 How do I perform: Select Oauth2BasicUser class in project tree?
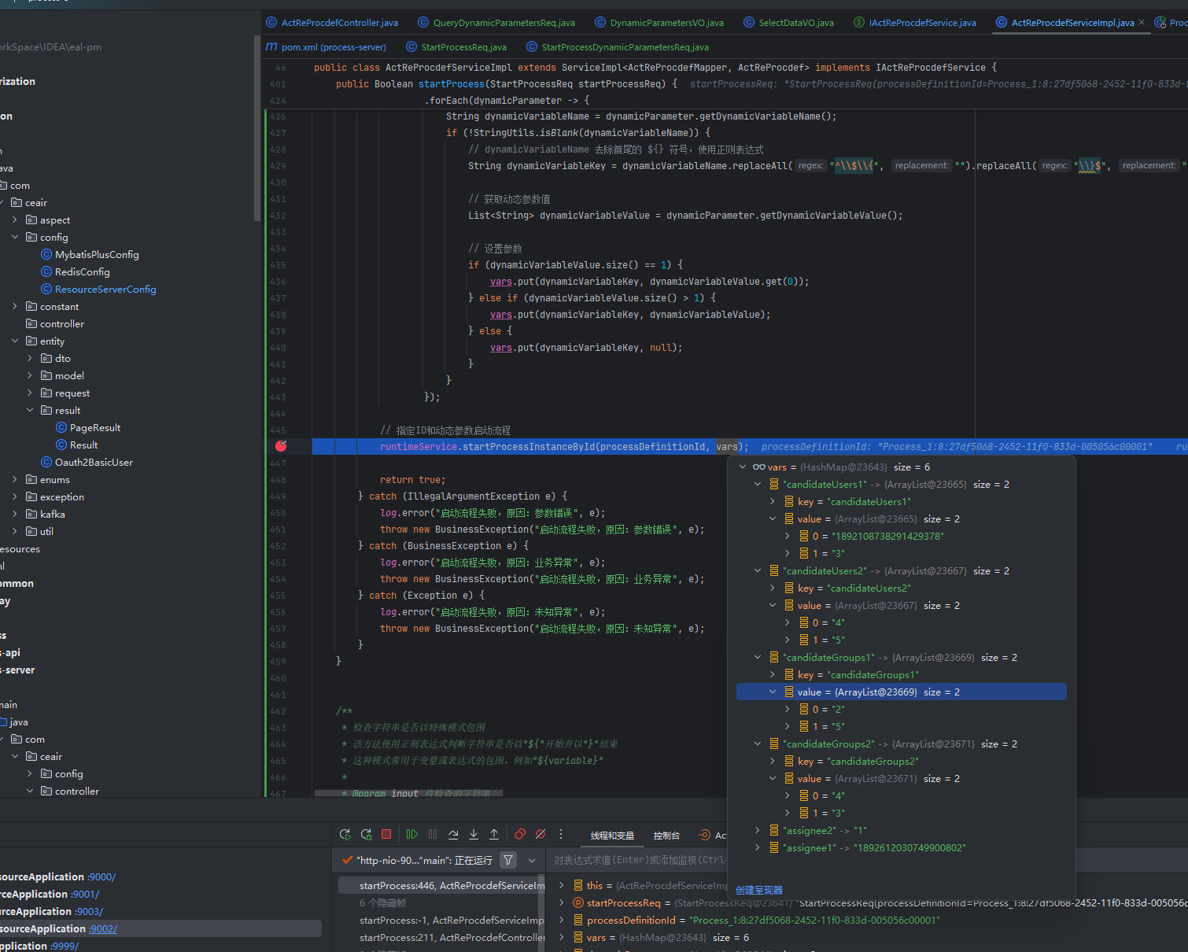pyautogui.click(x=94, y=462)
